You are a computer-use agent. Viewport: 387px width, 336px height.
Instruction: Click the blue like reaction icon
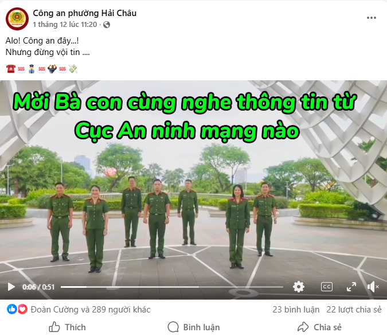pos(11,309)
